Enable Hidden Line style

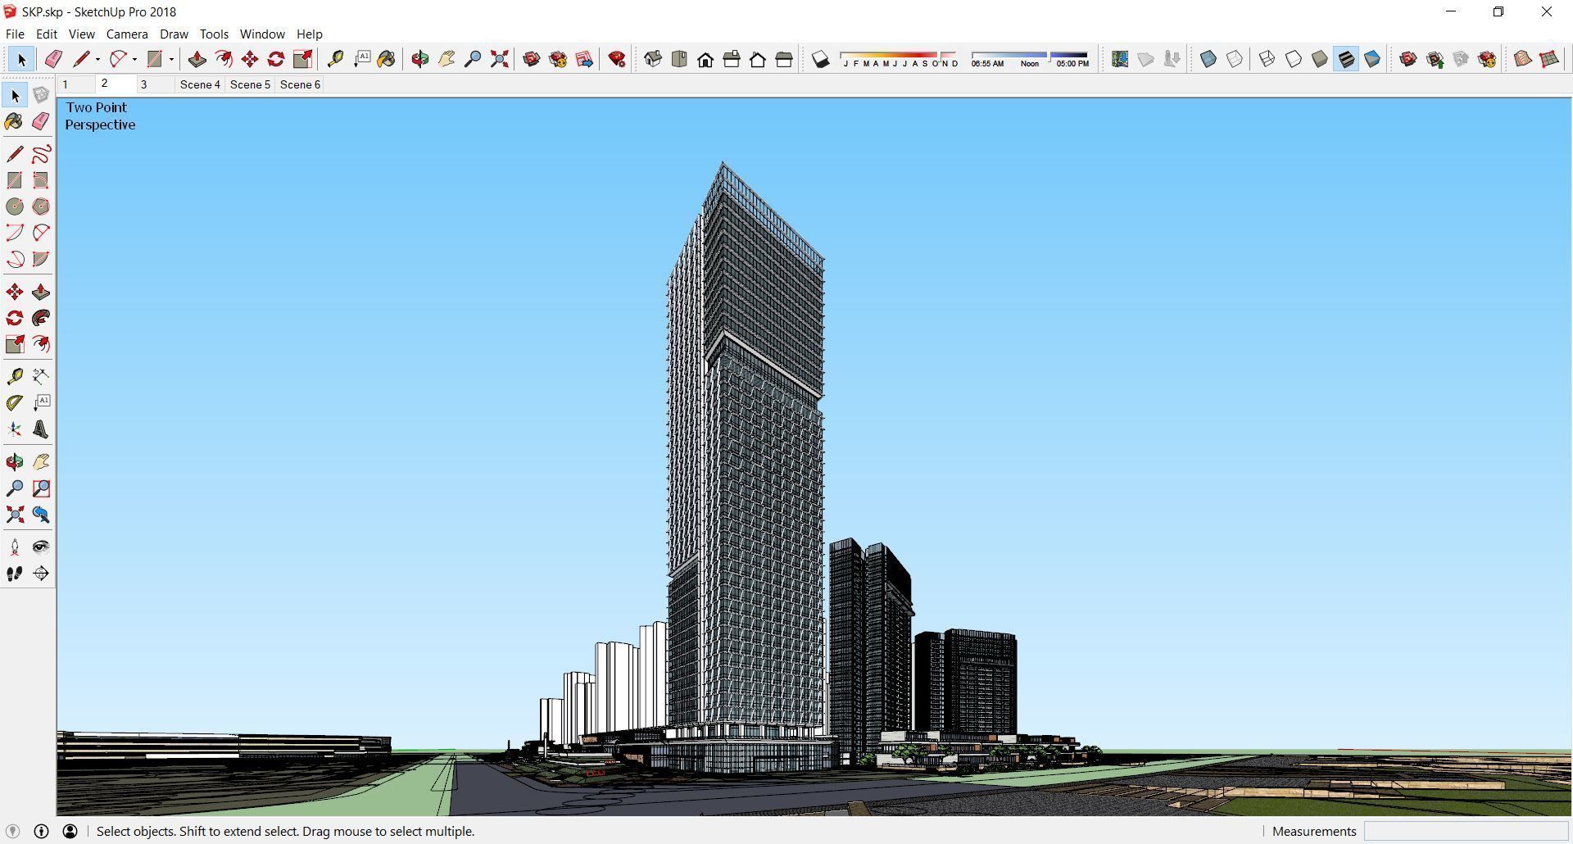(x=1294, y=59)
